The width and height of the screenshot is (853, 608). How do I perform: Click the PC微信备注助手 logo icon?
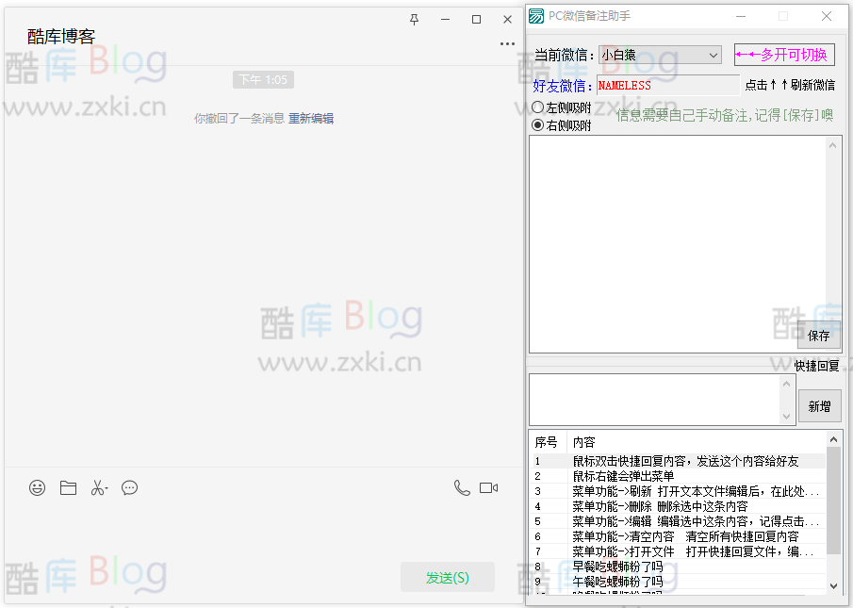tap(535, 15)
